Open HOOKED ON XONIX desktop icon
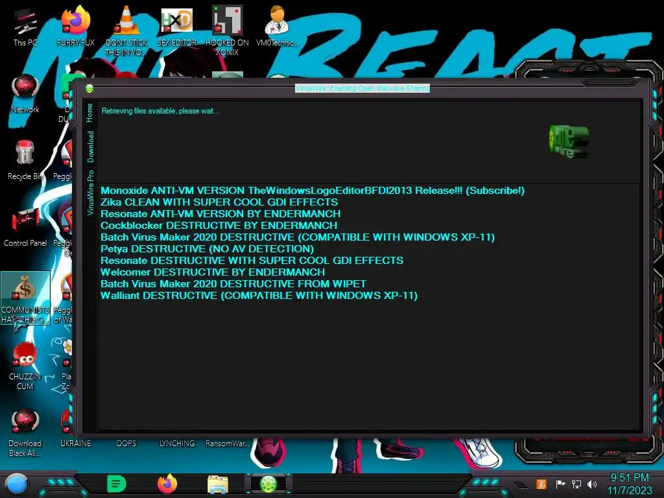 point(228,30)
